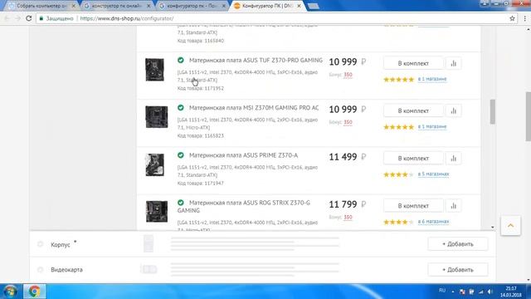The height and width of the screenshot is (299, 531).
Task: Click the product list inner scrollbar thumb
Action: coord(492,111)
